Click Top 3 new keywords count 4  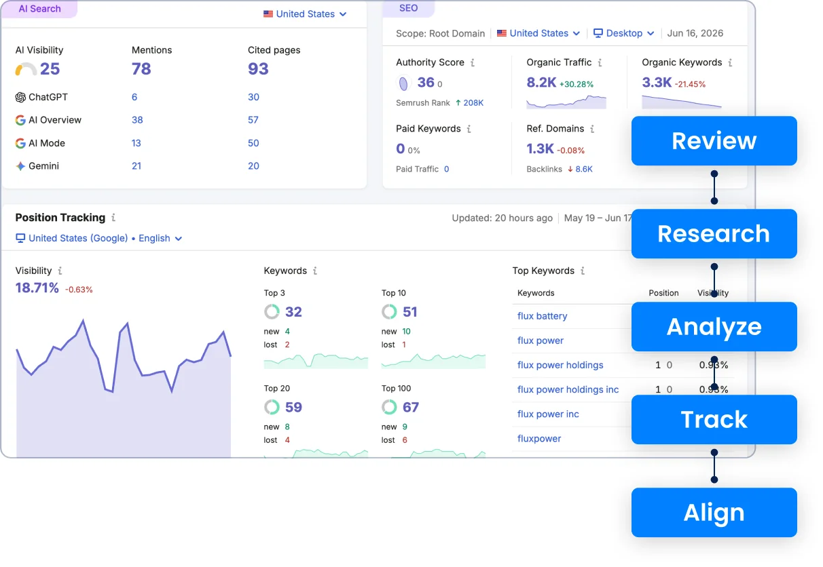(x=287, y=332)
